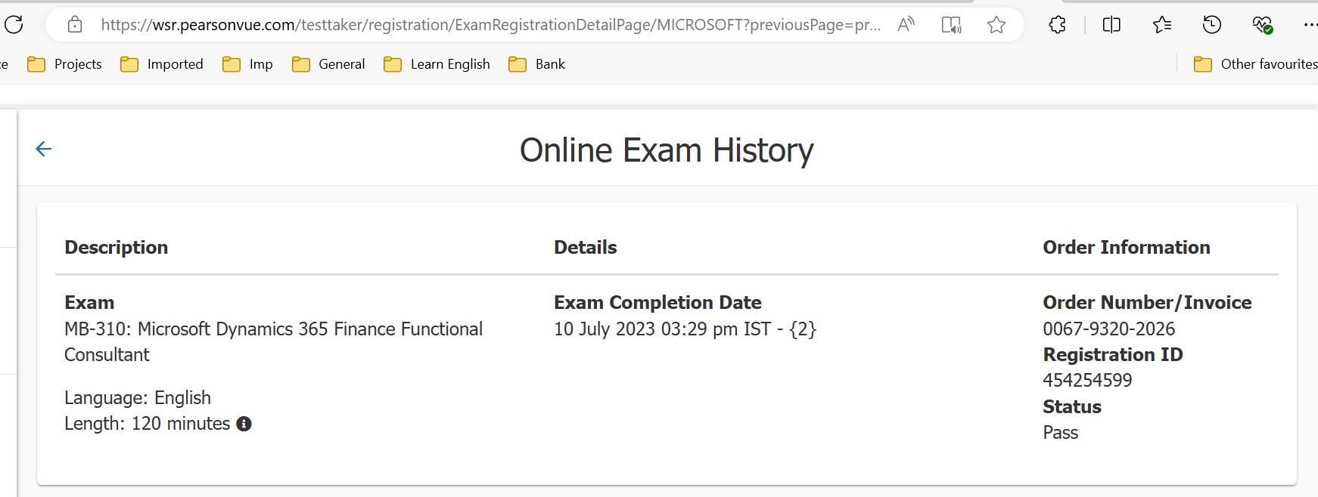Select the Order Number/Invoice label
1318x497 pixels.
click(1147, 303)
